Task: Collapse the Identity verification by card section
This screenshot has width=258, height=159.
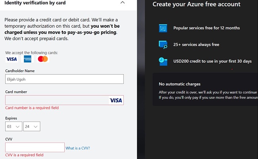Action: (123, 2)
